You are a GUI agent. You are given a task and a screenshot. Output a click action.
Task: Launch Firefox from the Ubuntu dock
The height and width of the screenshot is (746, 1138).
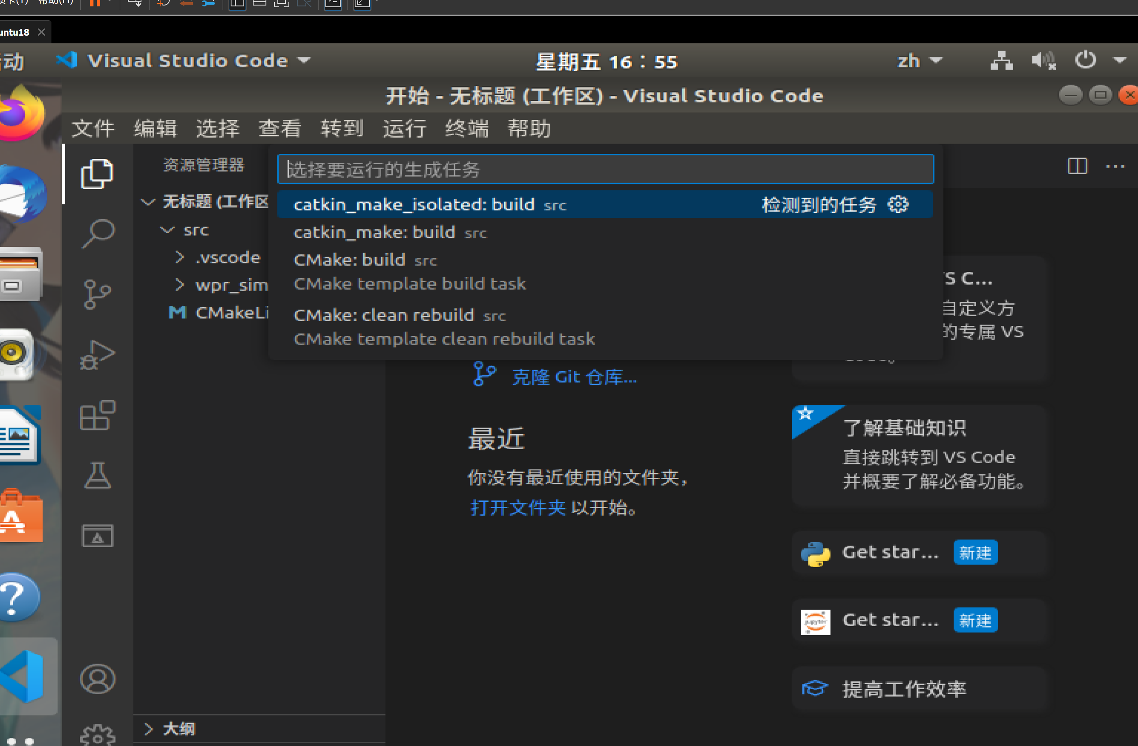click(22, 113)
